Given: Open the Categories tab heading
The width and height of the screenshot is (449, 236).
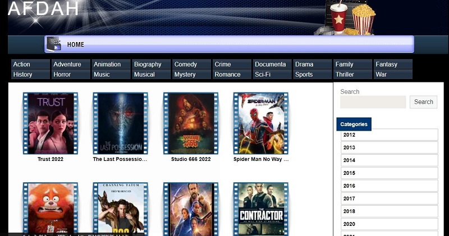Looking at the screenshot, I should (354, 124).
